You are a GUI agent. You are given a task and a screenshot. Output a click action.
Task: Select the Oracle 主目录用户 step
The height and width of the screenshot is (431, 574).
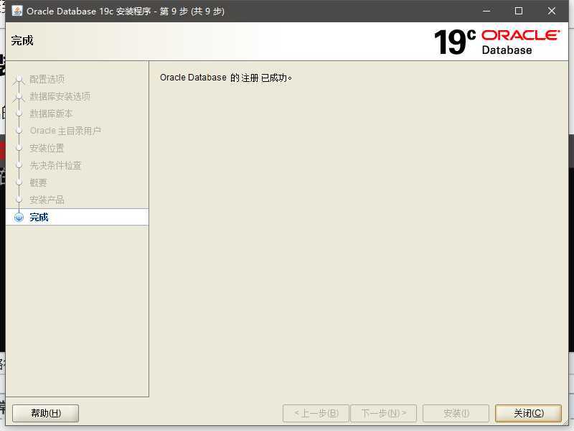[x=65, y=131]
